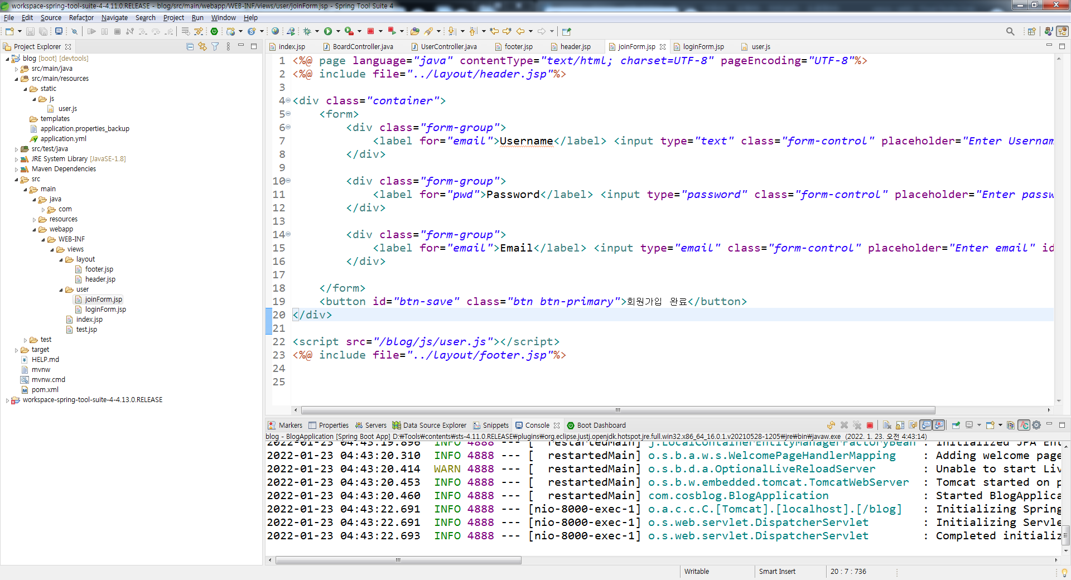The height and width of the screenshot is (580, 1071).
Task: Expand the src/main/java folder
Action: click(x=16, y=69)
